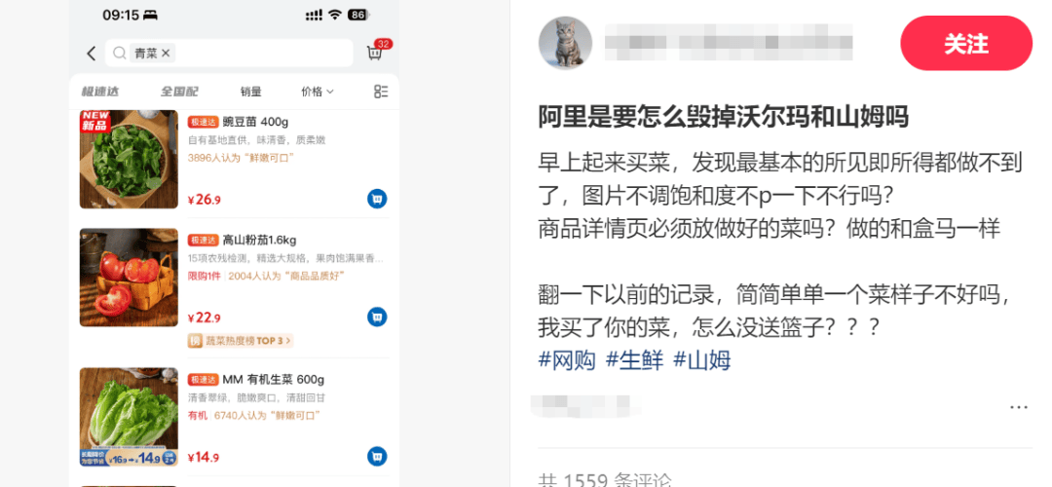Follow the author with 关注 button

tap(966, 44)
